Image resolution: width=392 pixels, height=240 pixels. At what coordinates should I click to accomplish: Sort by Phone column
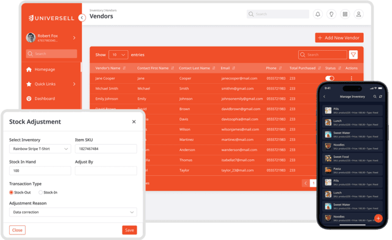coord(281,68)
